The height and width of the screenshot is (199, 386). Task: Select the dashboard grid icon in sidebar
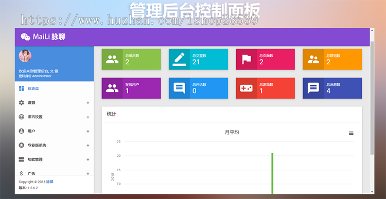point(22,88)
